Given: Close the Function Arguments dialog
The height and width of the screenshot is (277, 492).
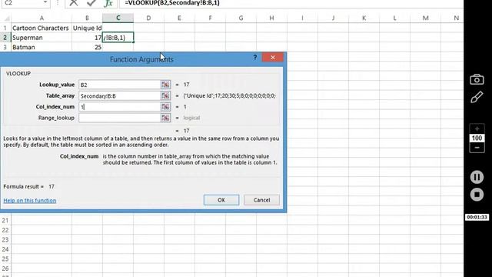Looking at the screenshot, I should [272, 57].
